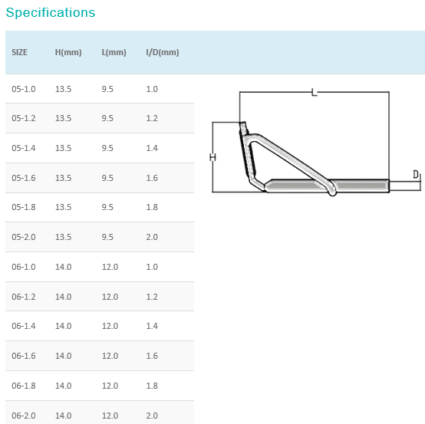Click the guide dimension diagram image
This screenshot has height=424, width=425.
point(316,142)
